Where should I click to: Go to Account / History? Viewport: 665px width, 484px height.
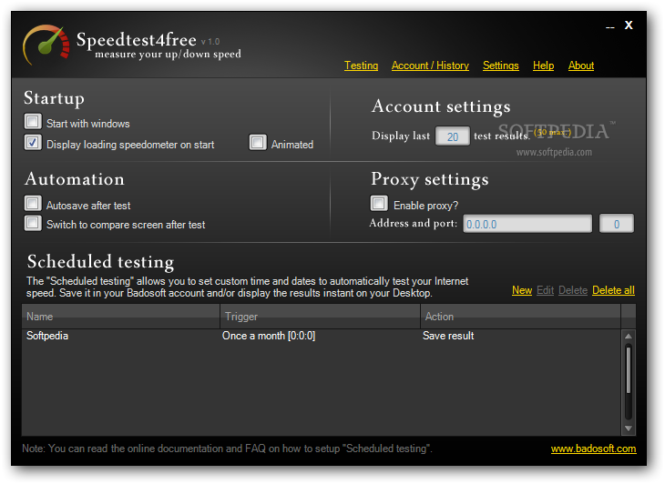(x=430, y=66)
